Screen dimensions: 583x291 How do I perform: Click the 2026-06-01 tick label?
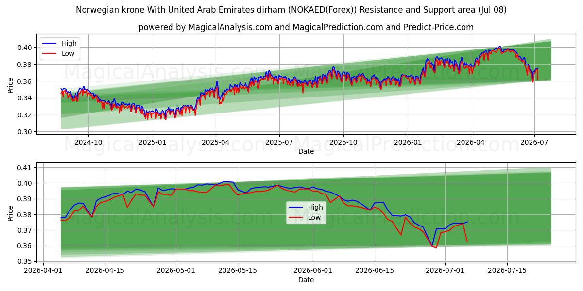[x=313, y=271]
